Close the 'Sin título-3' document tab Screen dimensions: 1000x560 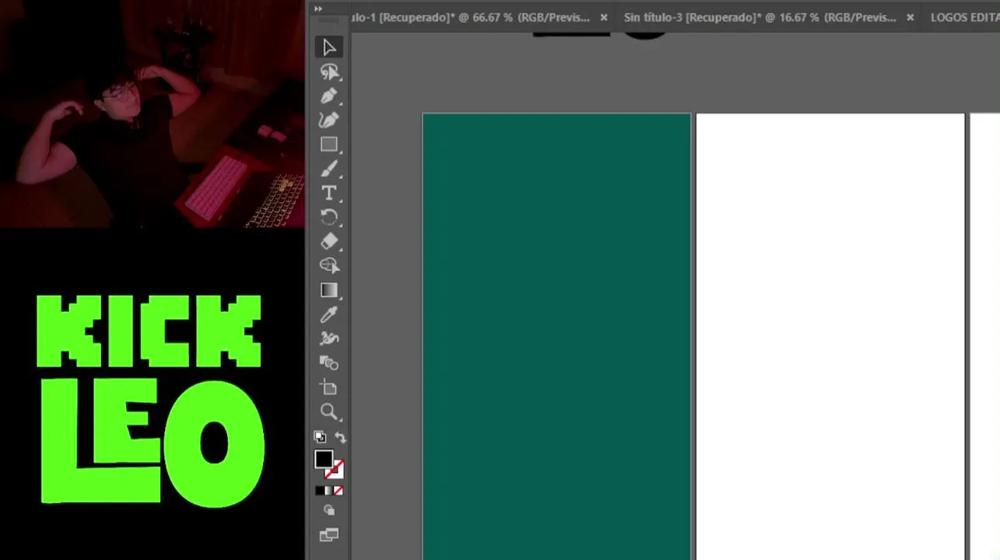pyautogui.click(x=910, y=17)
